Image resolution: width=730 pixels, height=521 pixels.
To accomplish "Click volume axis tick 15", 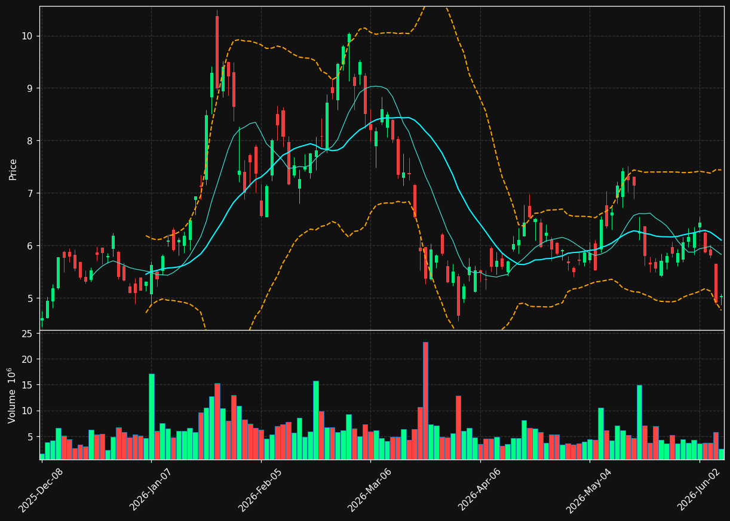I will tap(27, 385).
